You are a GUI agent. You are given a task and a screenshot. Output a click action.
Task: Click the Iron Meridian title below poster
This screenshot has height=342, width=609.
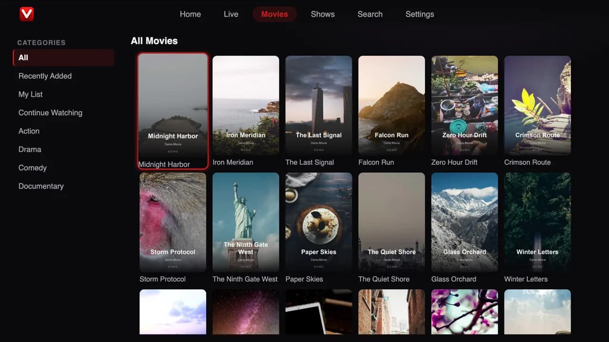click(x=233, y=162)
